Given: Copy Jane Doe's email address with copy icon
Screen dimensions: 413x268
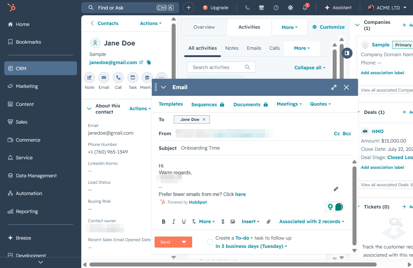Looking at the screenshot, I should 149,62.
